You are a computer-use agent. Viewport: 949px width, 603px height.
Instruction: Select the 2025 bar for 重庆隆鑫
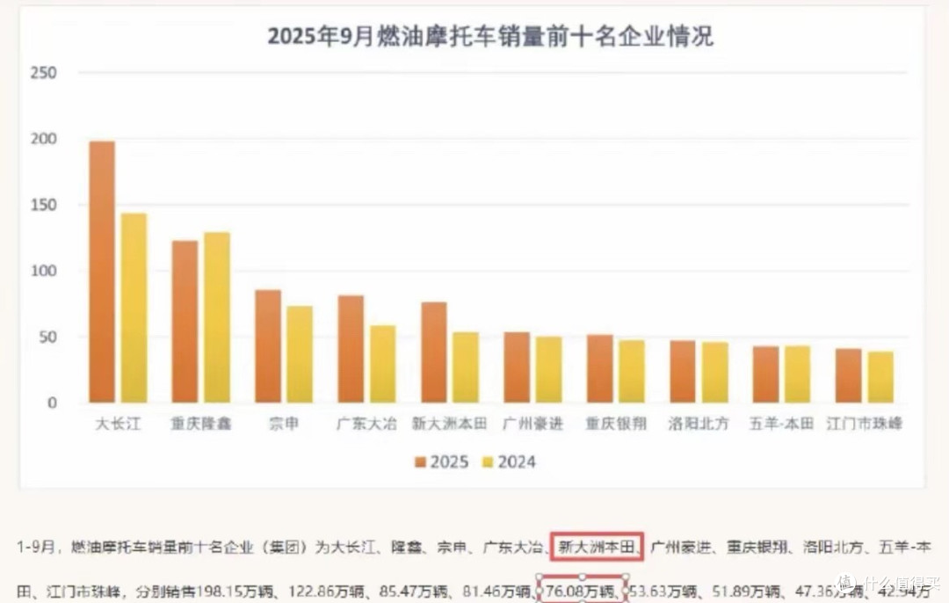tap(185, 322)
